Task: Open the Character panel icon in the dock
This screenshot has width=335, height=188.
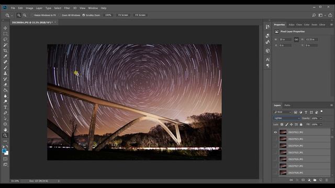Action: pyautogui.click(x=267, y=60)
